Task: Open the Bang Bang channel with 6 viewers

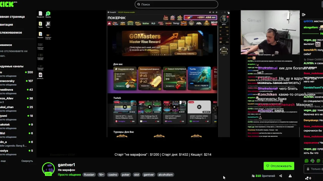Action: pos(17,144)
